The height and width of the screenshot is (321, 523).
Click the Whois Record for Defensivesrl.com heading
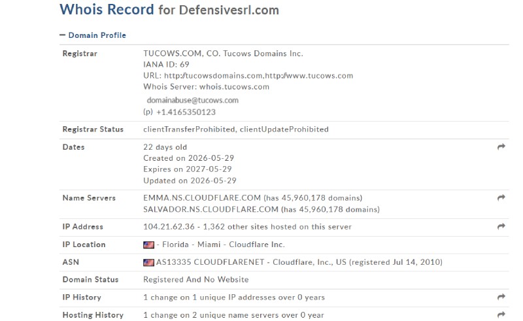pos(169,9)
